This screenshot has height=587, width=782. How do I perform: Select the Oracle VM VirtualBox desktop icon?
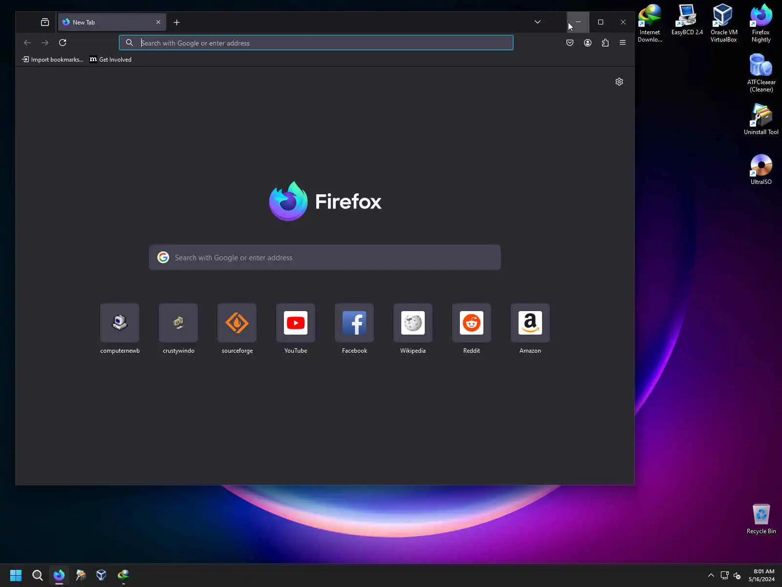tap(724, 23)
